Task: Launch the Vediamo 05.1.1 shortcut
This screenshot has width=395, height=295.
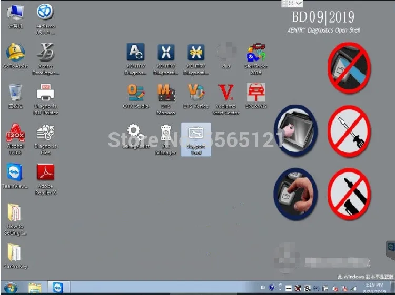Action: [45, 19]
